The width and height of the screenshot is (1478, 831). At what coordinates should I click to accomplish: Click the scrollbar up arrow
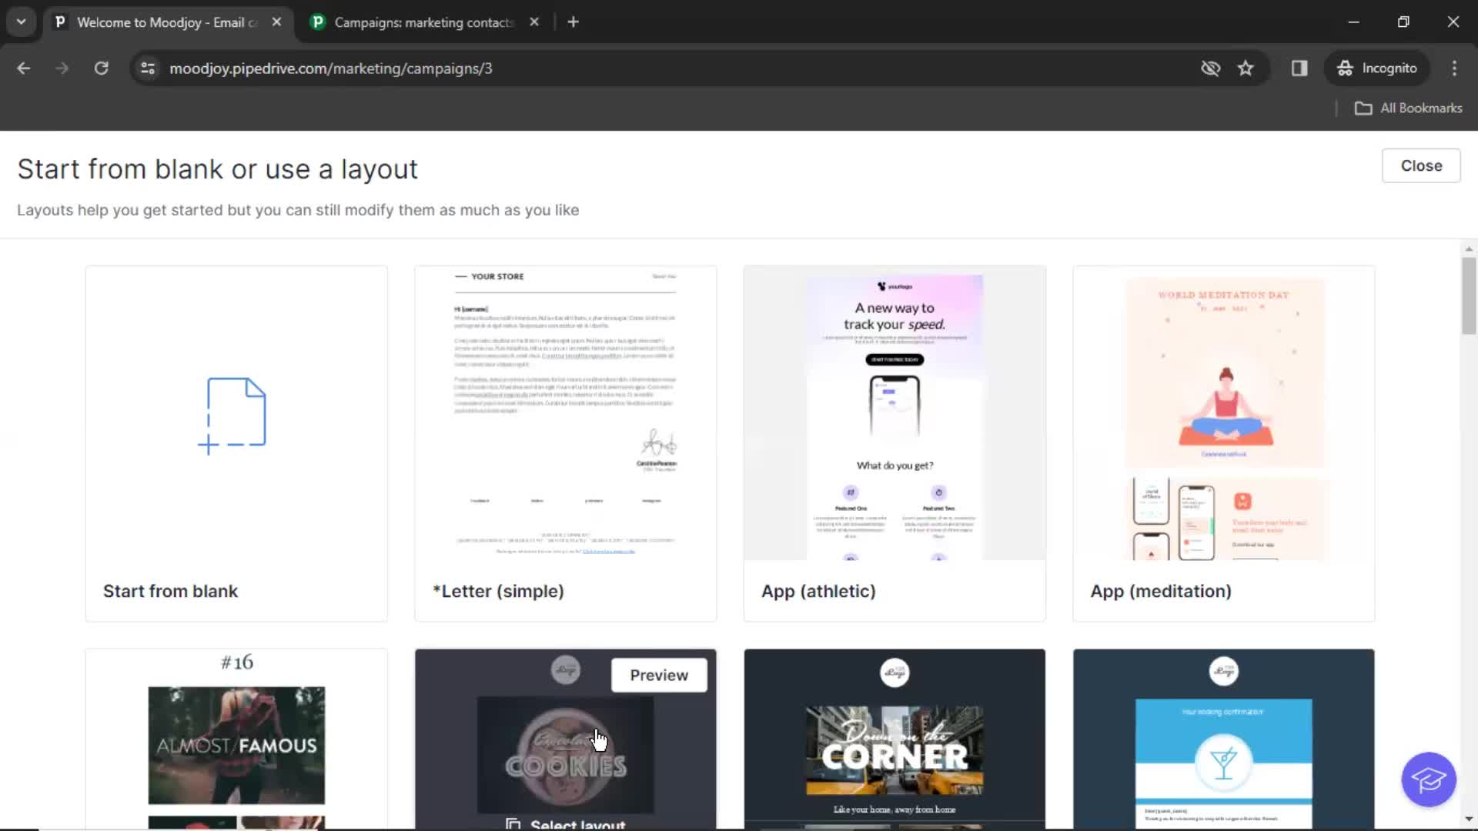[x=1469, y=249]
